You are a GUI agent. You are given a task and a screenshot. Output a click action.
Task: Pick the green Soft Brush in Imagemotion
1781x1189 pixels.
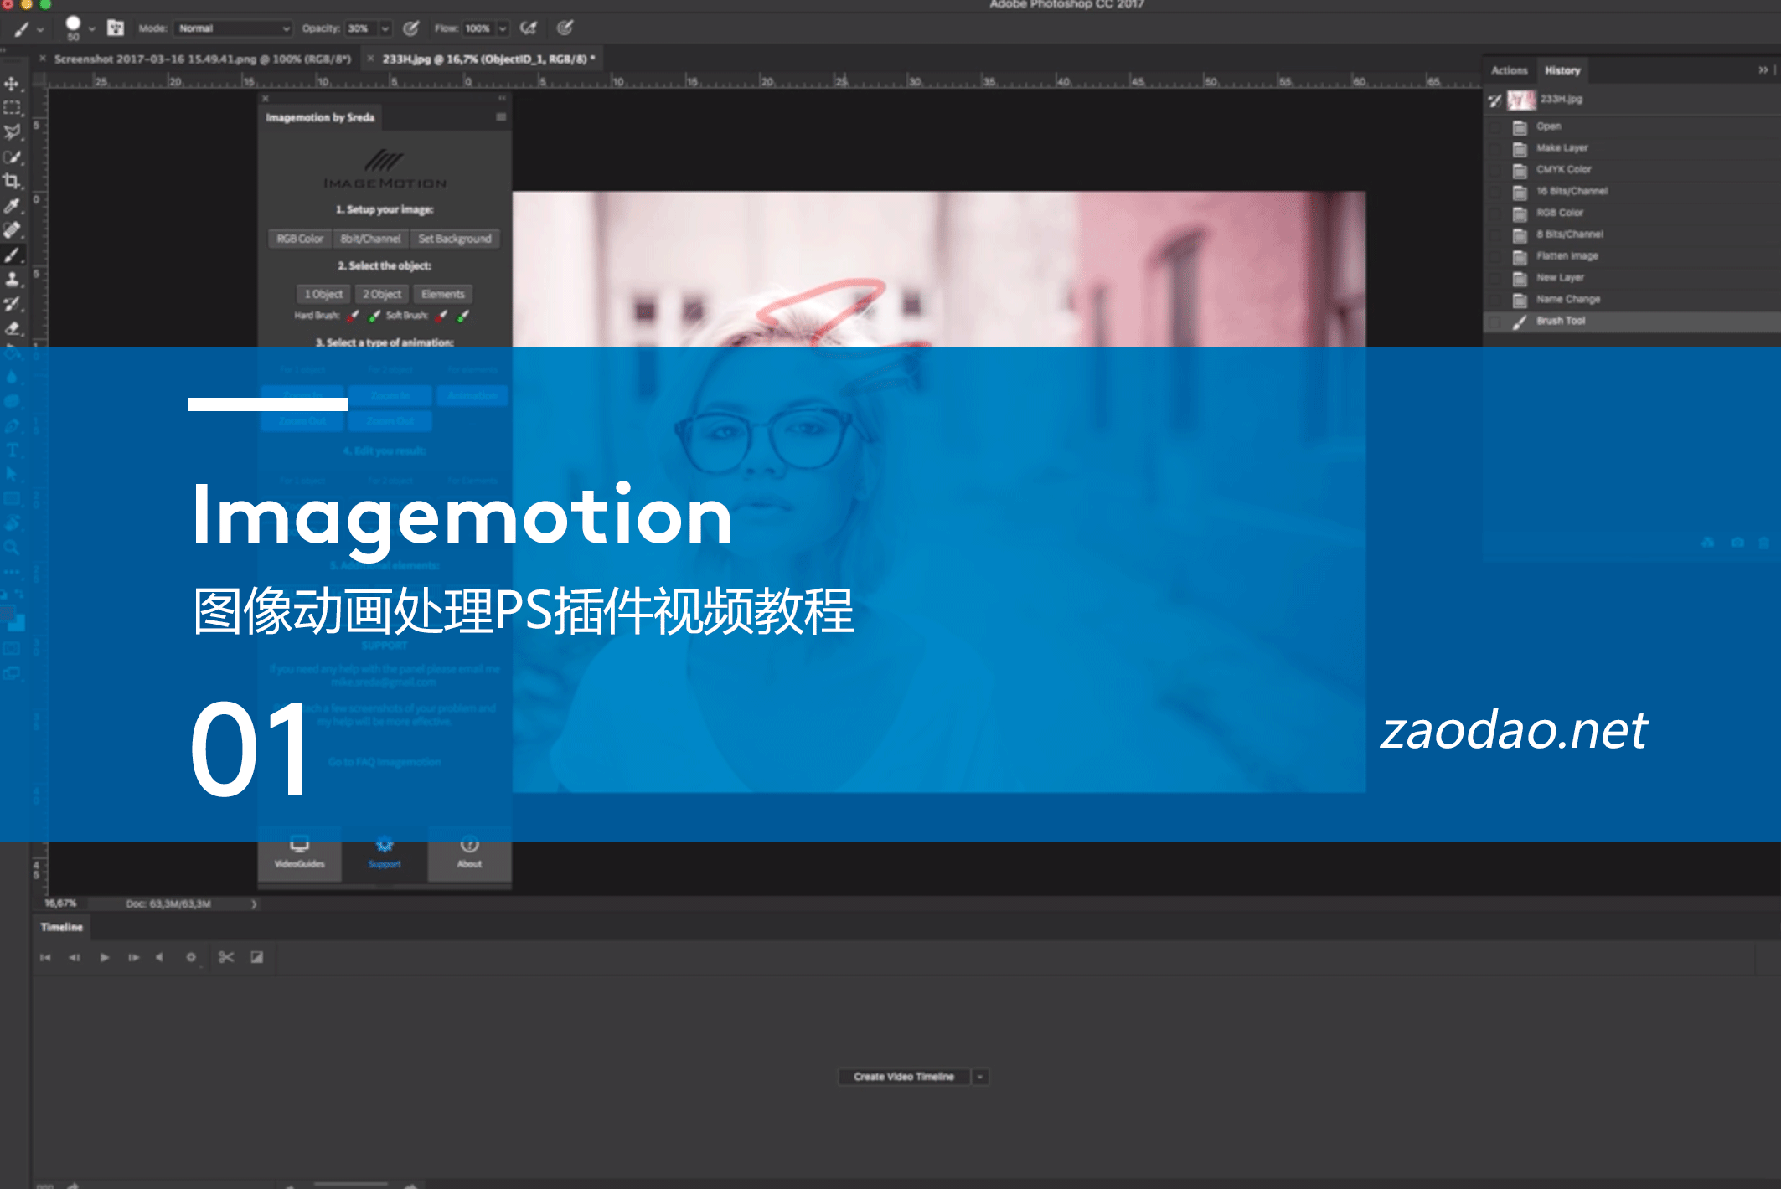(x=463, y=316)
